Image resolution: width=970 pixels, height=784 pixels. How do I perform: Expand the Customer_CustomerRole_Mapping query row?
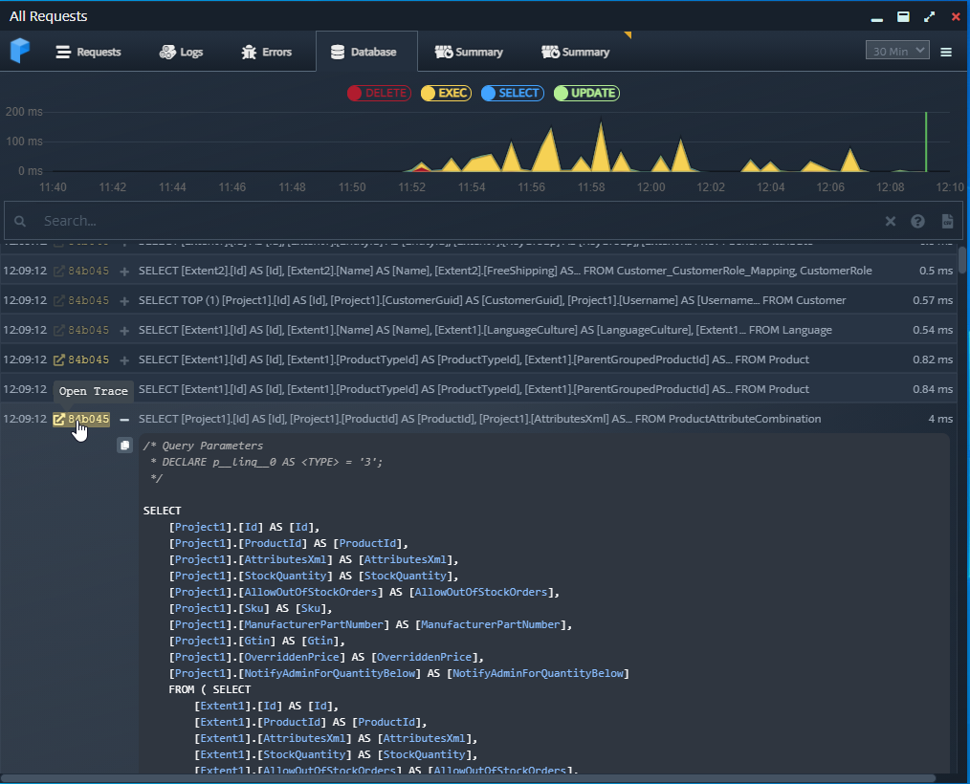pyautogui.click(x=124, y=272)
